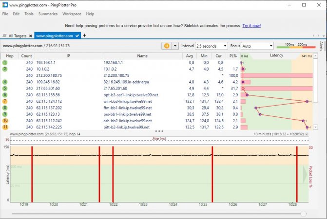Click IP 212.200.180.75 in the IP column
Screen dimensions: 327x219
click(x=49, y=75)
